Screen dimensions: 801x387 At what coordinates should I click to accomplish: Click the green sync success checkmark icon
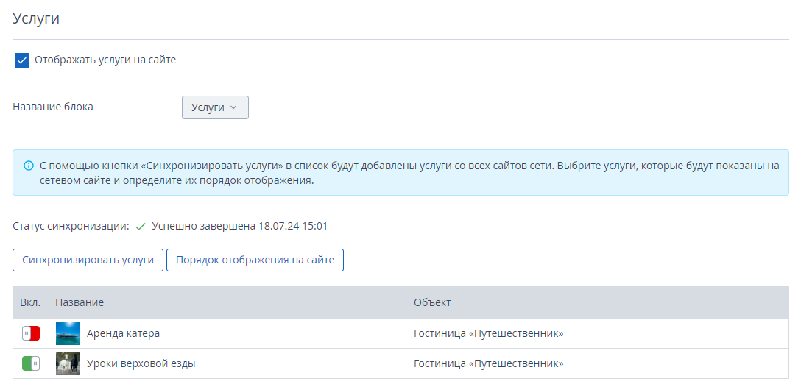(141, 226)
